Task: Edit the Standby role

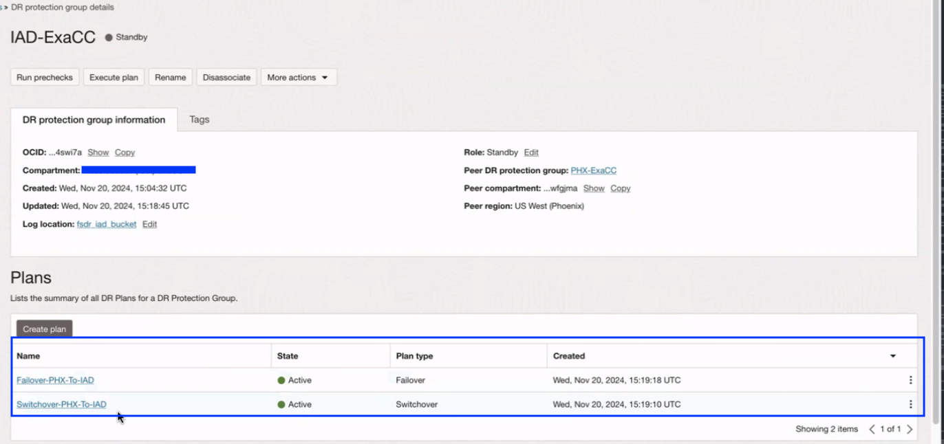Action: coord(531,153)
